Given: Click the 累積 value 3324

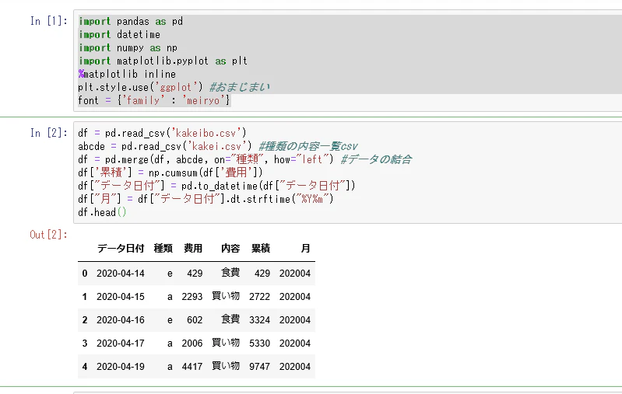Looking at the screenshot, I should coord(259,320).
